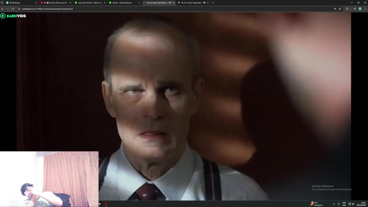
Task: Close the WhatsApp tab
Action: [36, 3]
